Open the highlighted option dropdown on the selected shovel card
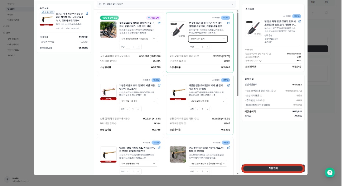 click(208, 39)
